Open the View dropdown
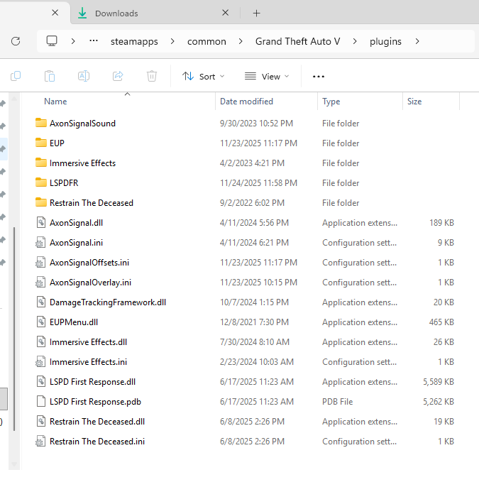479x487 pixels. 267,76
